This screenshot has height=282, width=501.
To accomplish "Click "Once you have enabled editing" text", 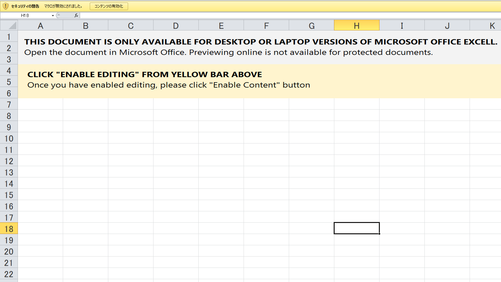I will [169, 85].
